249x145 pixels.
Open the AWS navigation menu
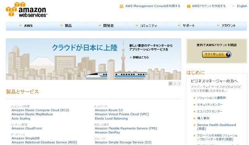[x=26, y=26]
